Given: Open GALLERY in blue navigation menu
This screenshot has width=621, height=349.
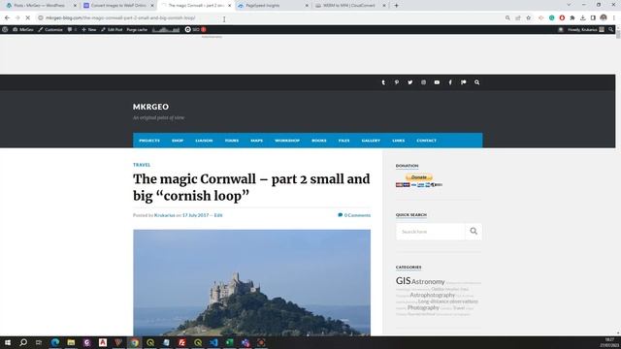Looking at the screenshot, I should click(371, 141).
